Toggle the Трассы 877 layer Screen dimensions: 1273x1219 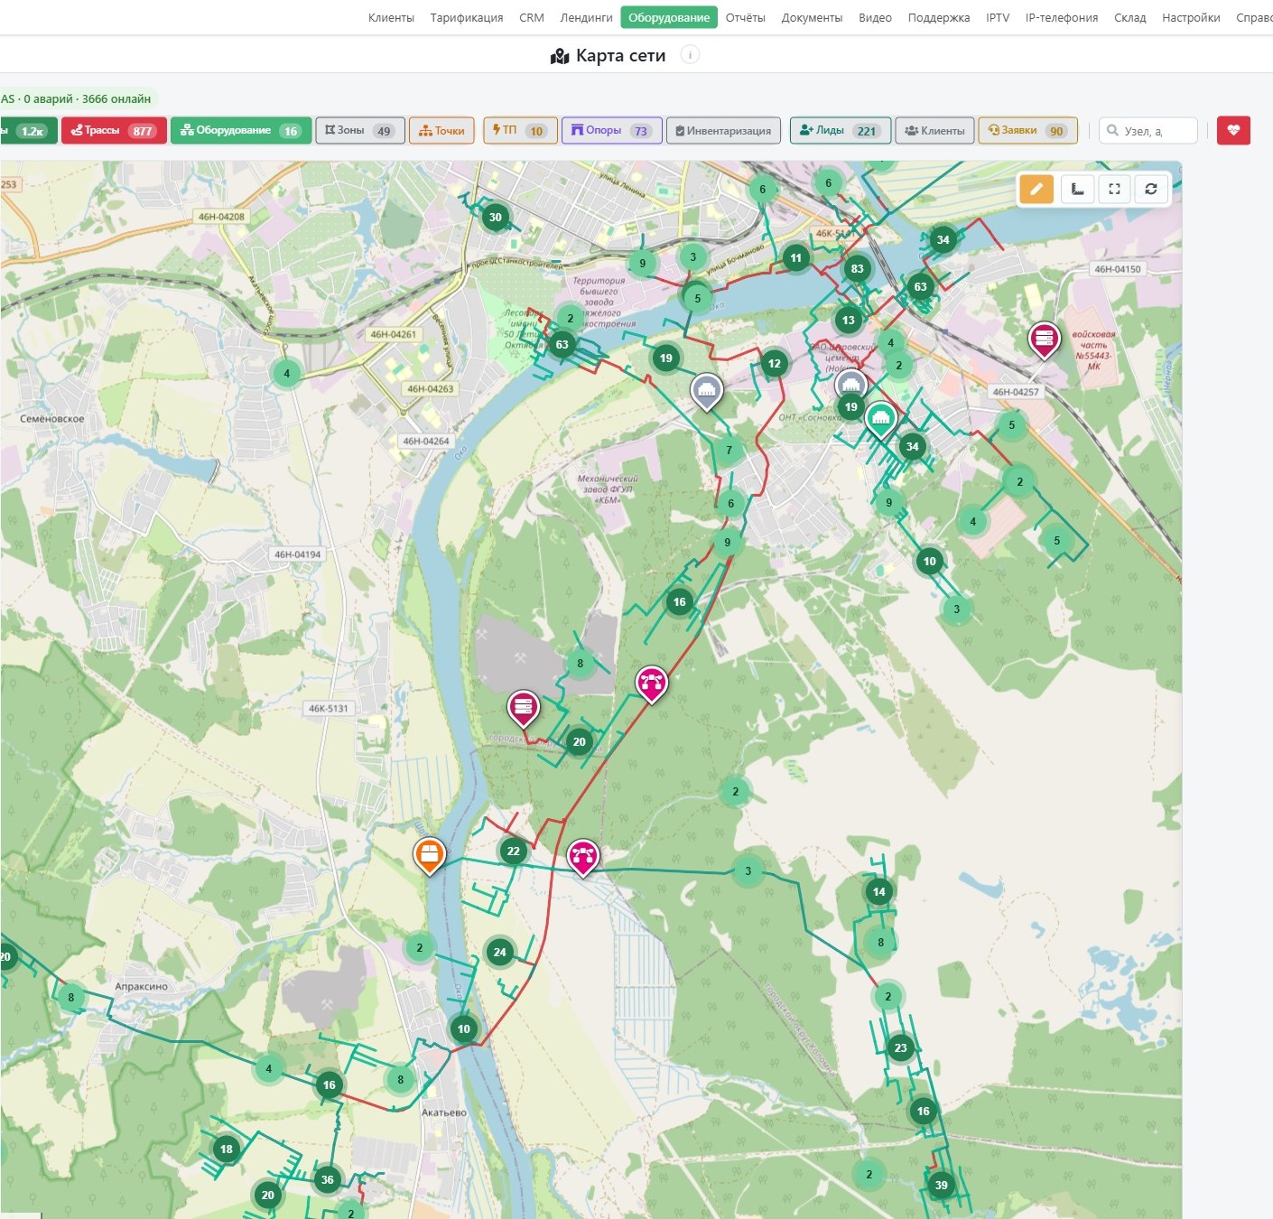click(114, 130)
